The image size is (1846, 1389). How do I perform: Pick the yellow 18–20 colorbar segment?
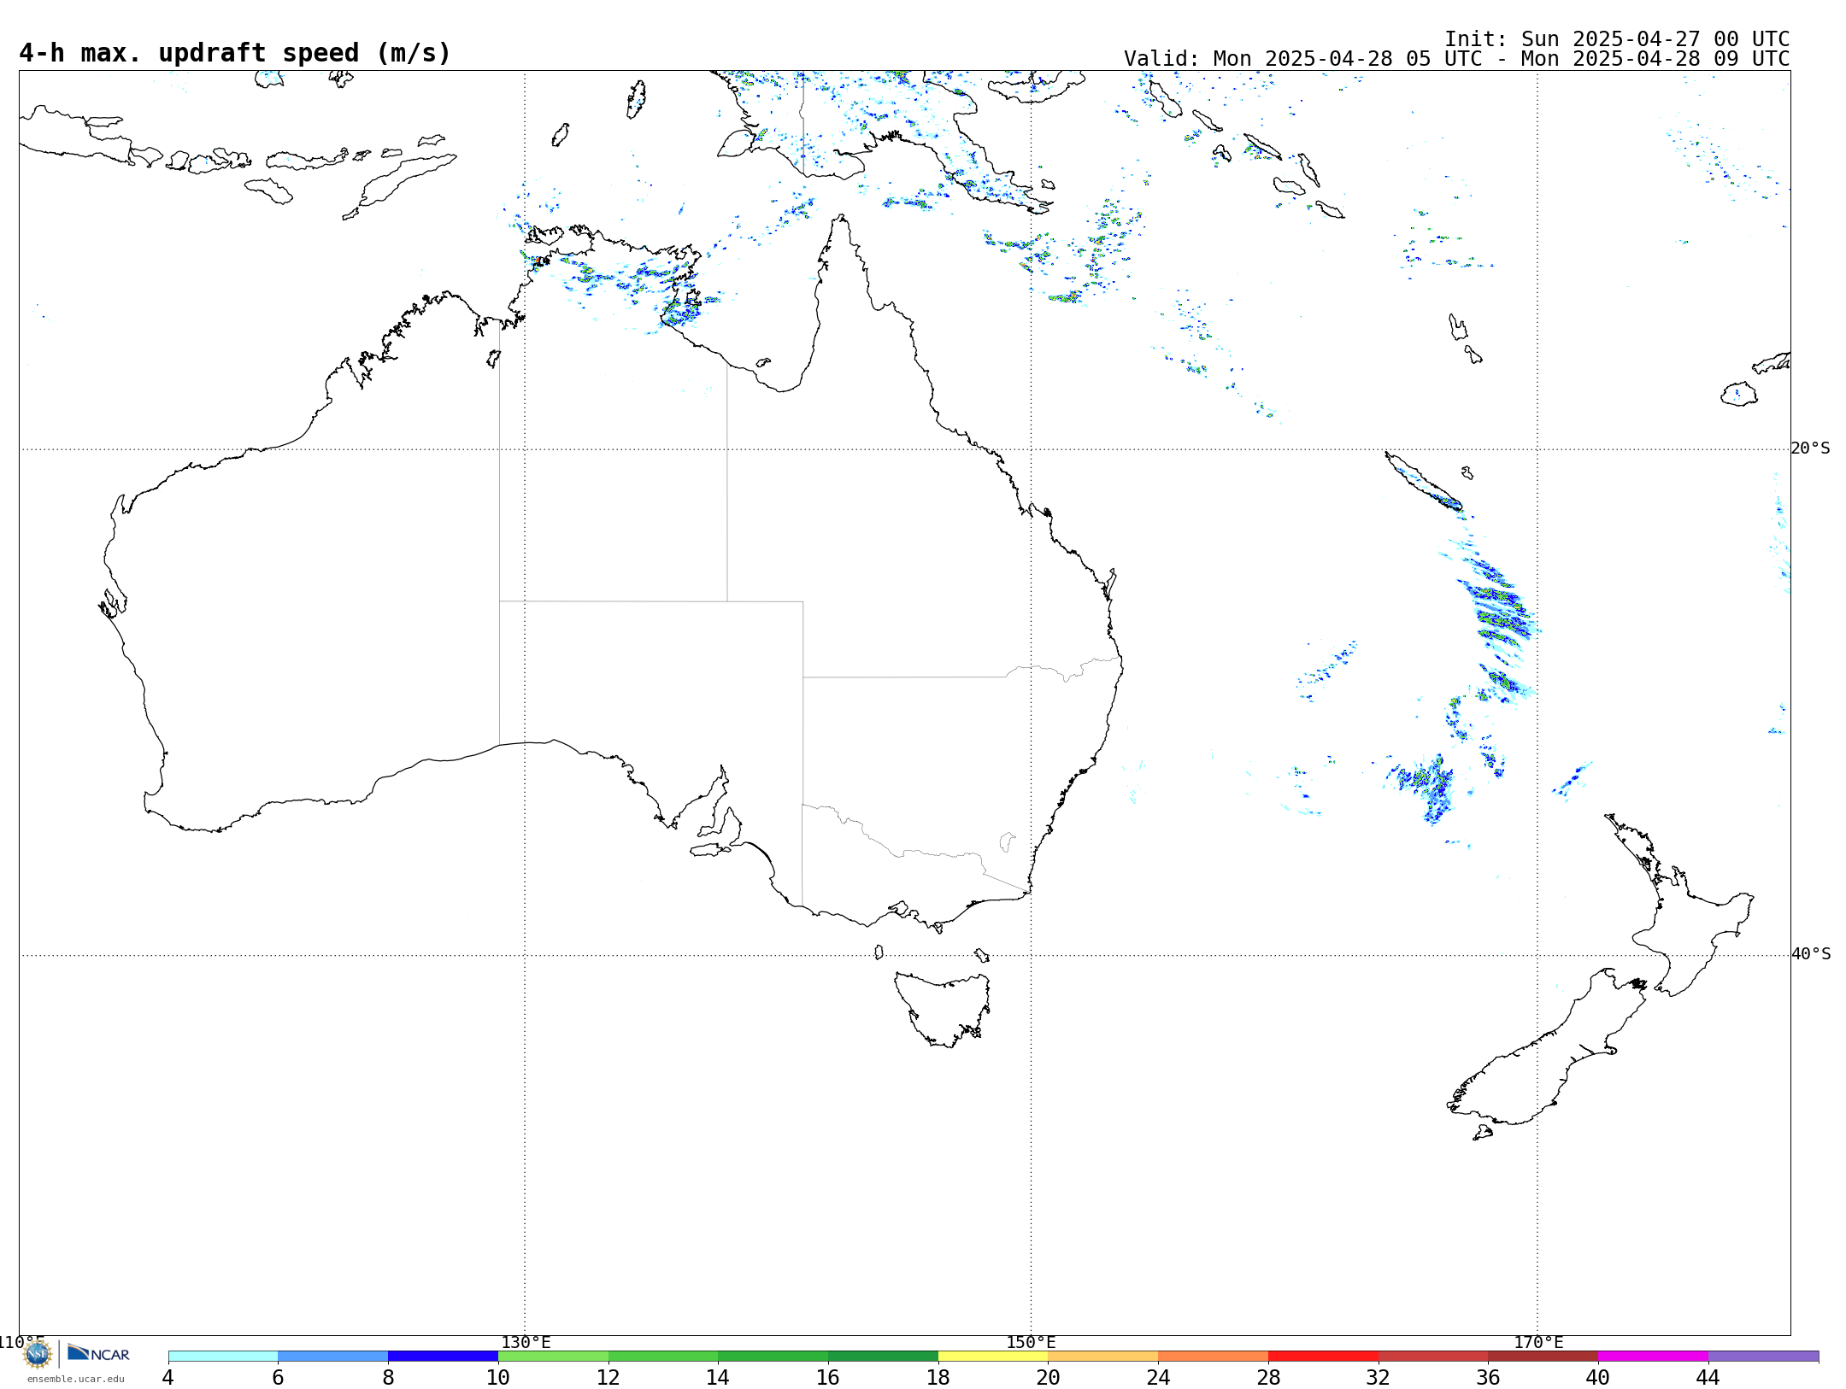click(993, 1357)
